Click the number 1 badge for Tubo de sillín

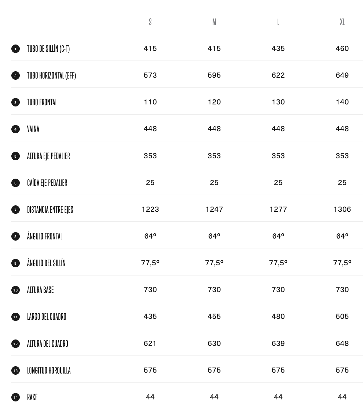coord(15,49)
